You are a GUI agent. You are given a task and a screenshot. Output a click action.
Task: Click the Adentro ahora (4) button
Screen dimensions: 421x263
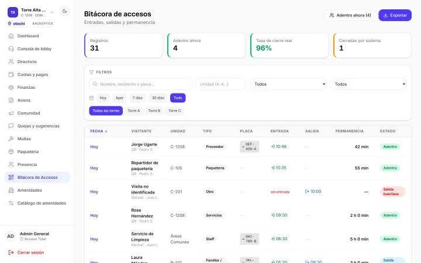(350, 15)
